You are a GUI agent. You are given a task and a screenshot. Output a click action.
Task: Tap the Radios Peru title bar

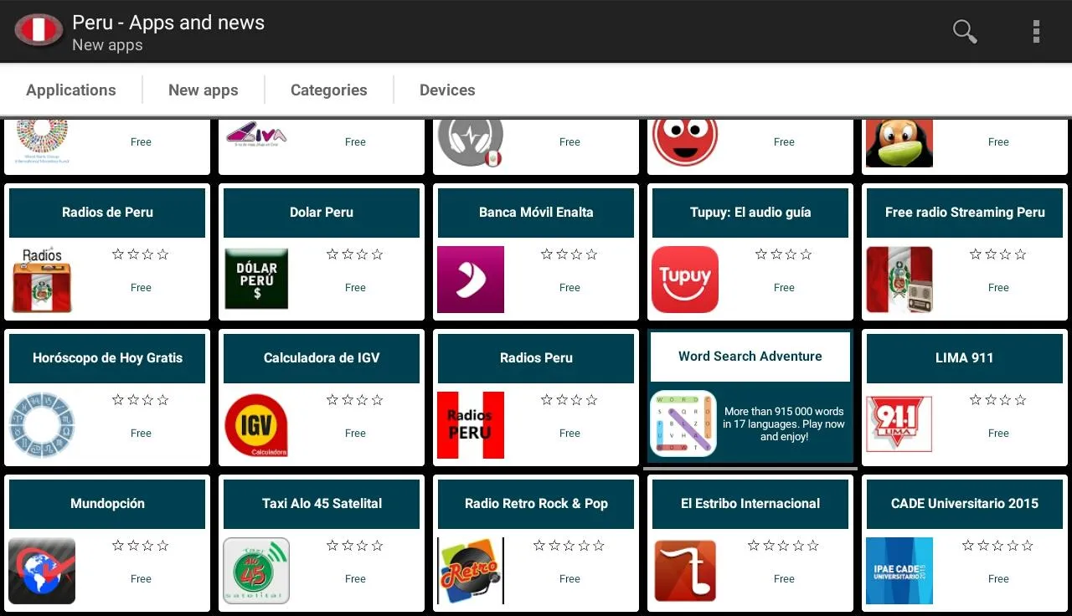coord(536,358)
